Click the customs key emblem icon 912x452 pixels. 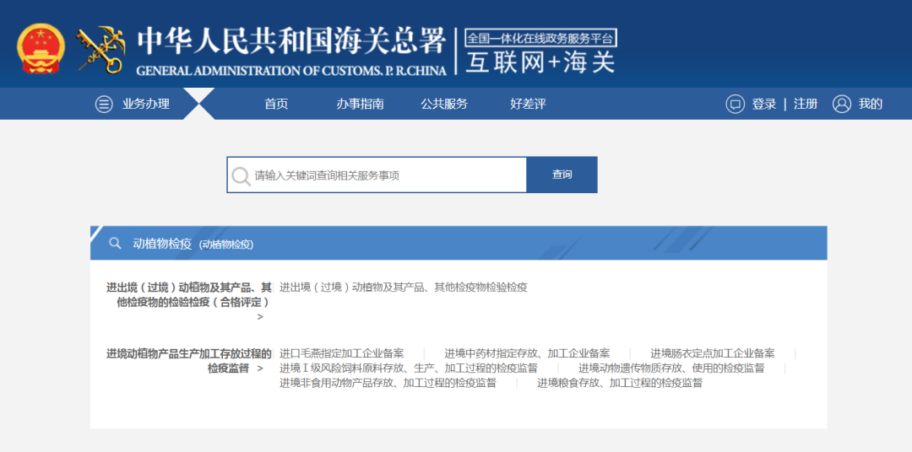(x=100, y=50)
